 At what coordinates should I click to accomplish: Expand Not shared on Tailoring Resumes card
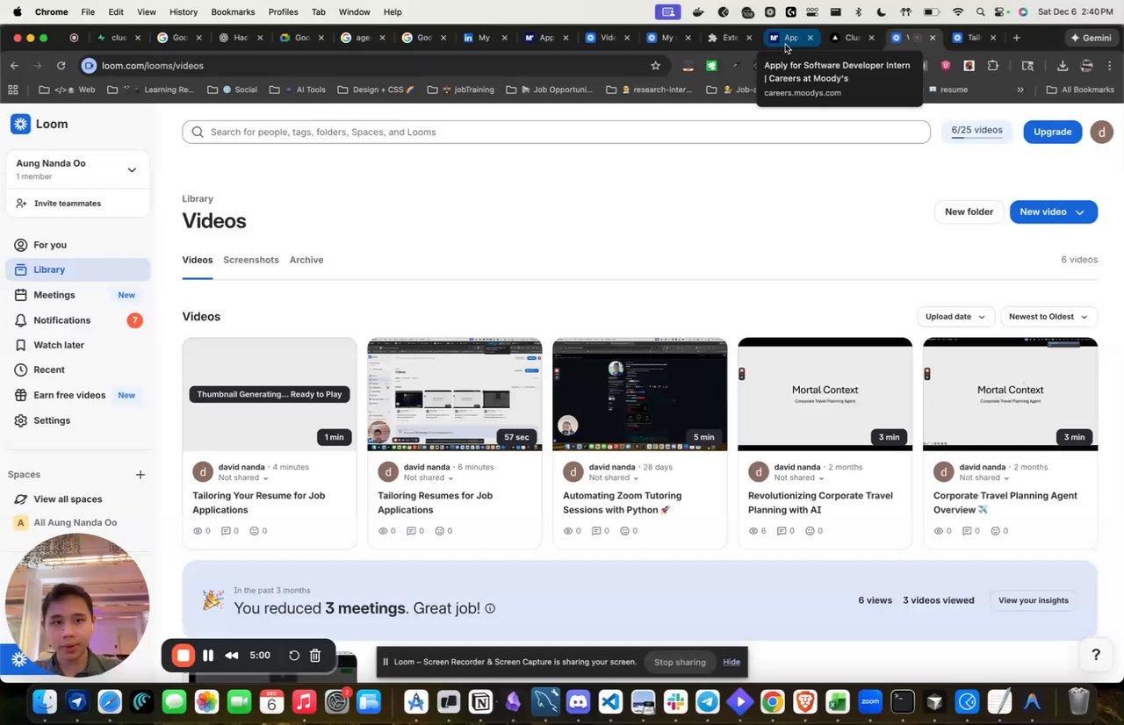tap(429, 477)
